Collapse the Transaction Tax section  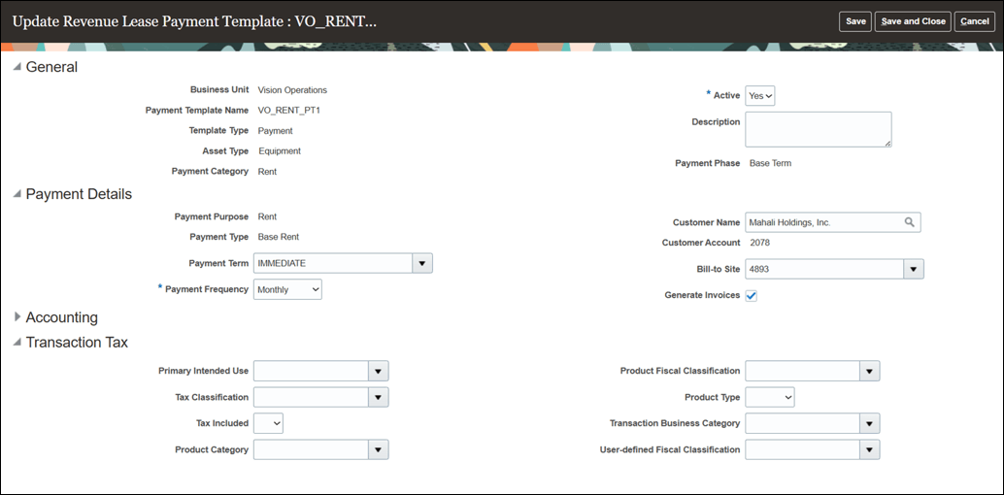(x=17, y=343)
